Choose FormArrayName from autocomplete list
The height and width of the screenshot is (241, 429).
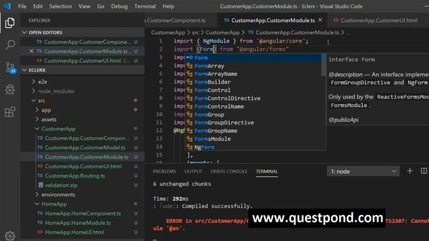pos(253,74)
